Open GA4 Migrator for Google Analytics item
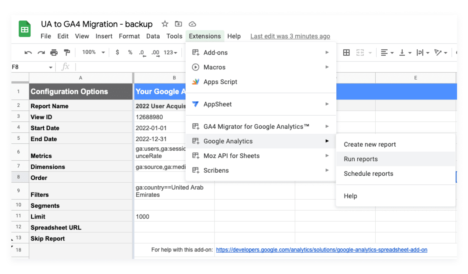The width and height of the screenshot is (468, 274). [x=261, y=126]
